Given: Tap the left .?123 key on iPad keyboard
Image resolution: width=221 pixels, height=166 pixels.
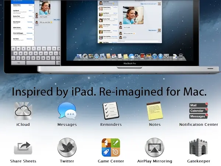Looking at the screenshot, I should [x=18, y=63].
